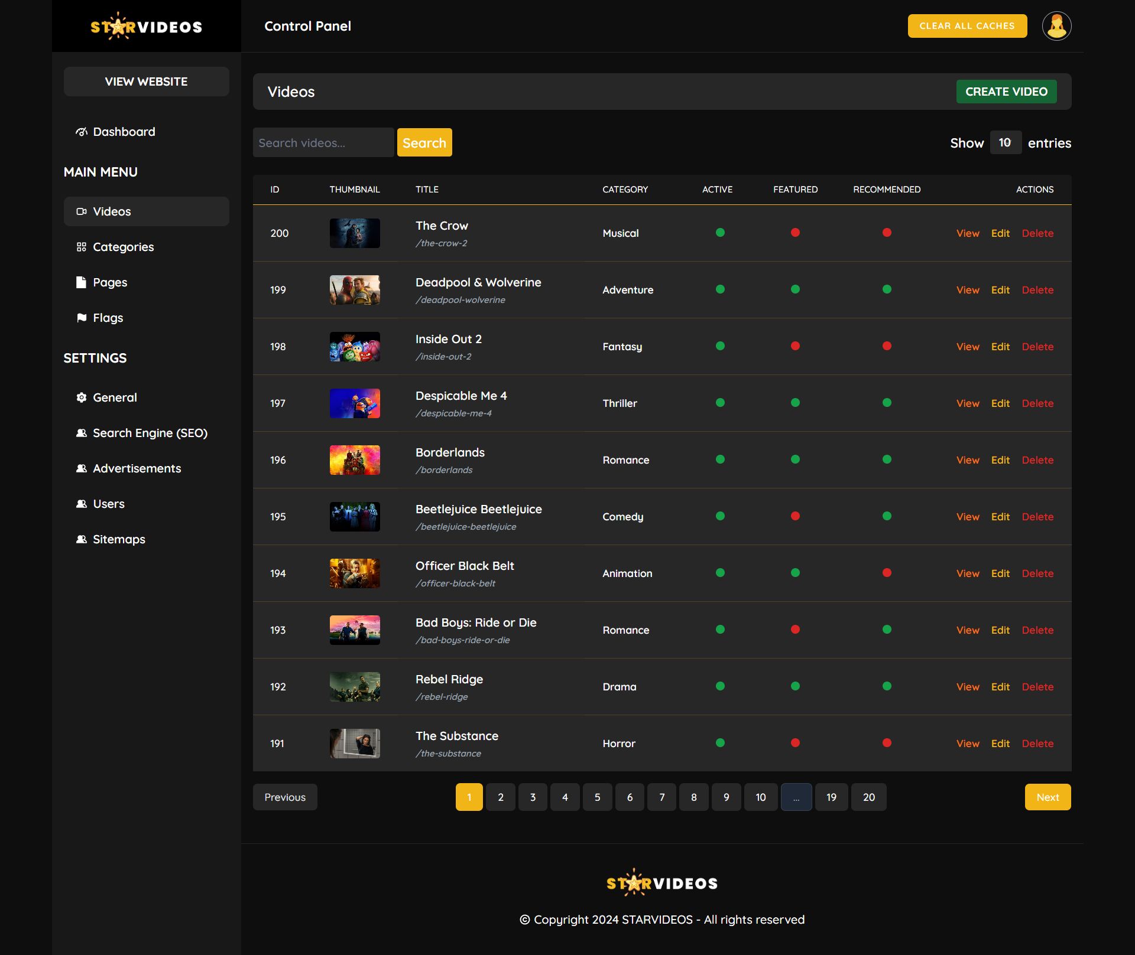The width and height of the screenshot is (1135, 955).
Task: Click the Recommended column header
Action: 887,190
